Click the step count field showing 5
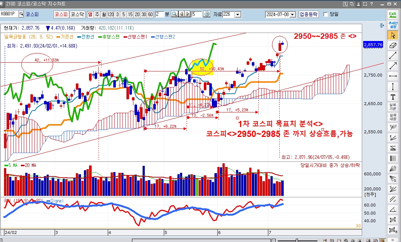This screenshot has height=242, width=401. coord(196,14)
